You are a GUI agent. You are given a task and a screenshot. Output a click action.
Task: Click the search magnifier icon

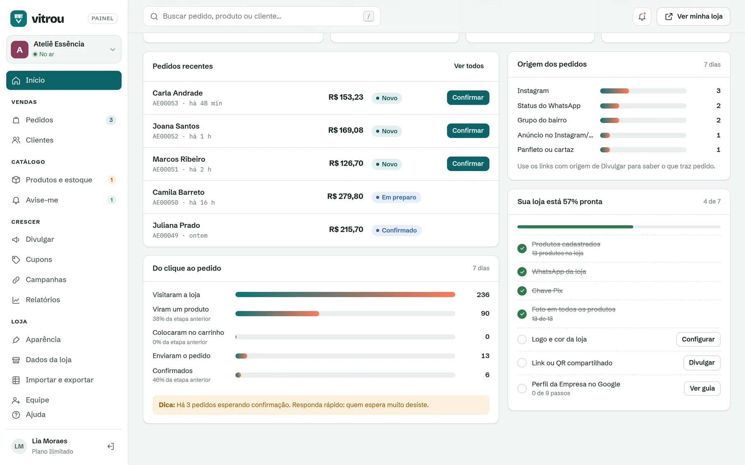(154, 17)
